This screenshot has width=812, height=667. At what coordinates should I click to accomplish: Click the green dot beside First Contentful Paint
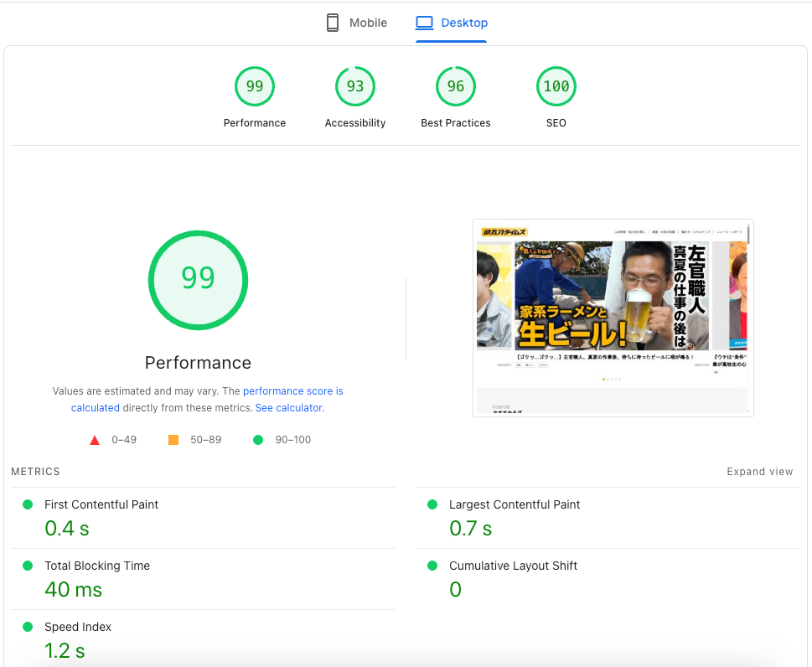point(28,504)
